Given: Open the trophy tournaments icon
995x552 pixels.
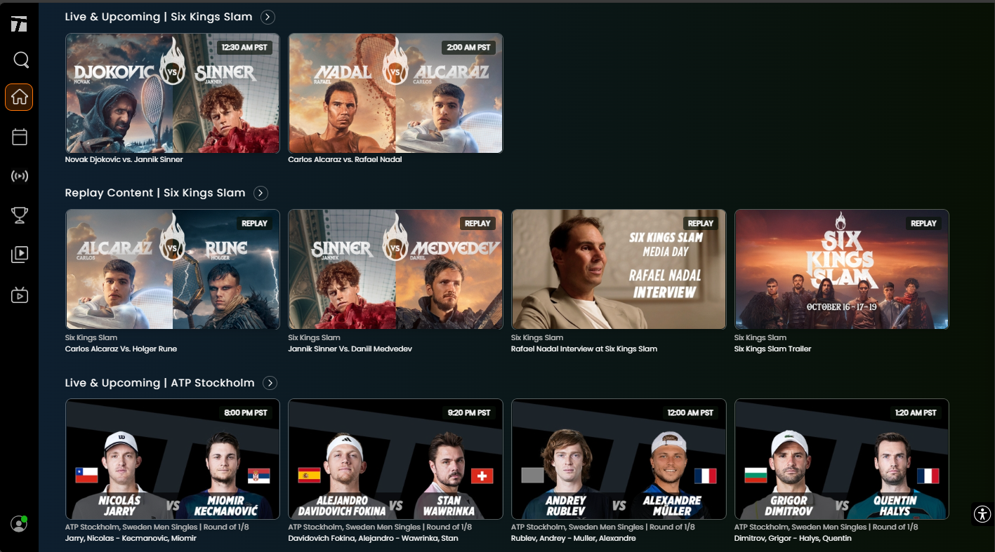Looking at the screenshot, I should [x=20, y=215].
